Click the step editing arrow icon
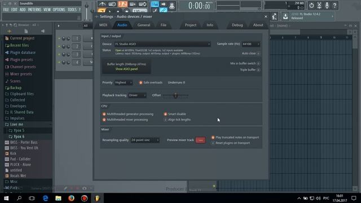Image resolution: width=361 pixels, height=203 pixels. coord(163,4)
